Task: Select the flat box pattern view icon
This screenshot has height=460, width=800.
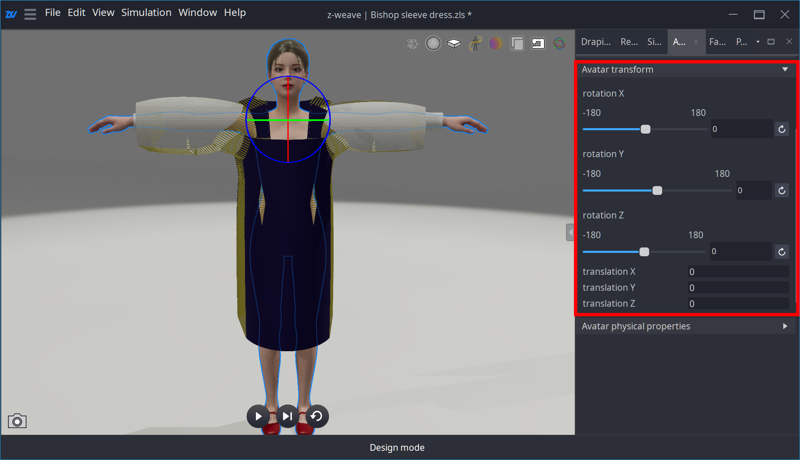Action: point(454,43)
